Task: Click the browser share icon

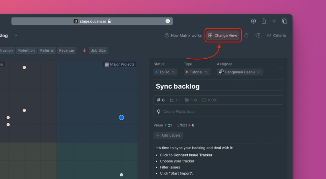Action: click(x=264, y=21)
